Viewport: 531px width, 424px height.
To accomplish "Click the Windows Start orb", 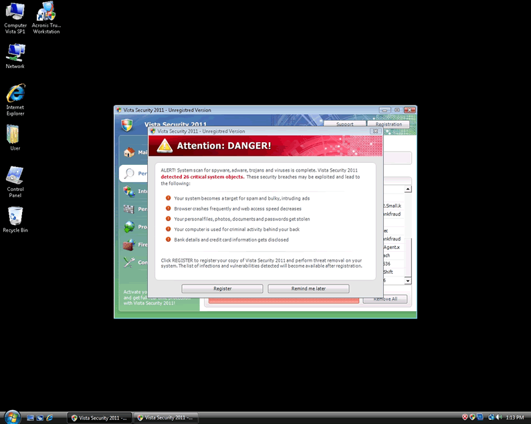I will pos(10,417).
